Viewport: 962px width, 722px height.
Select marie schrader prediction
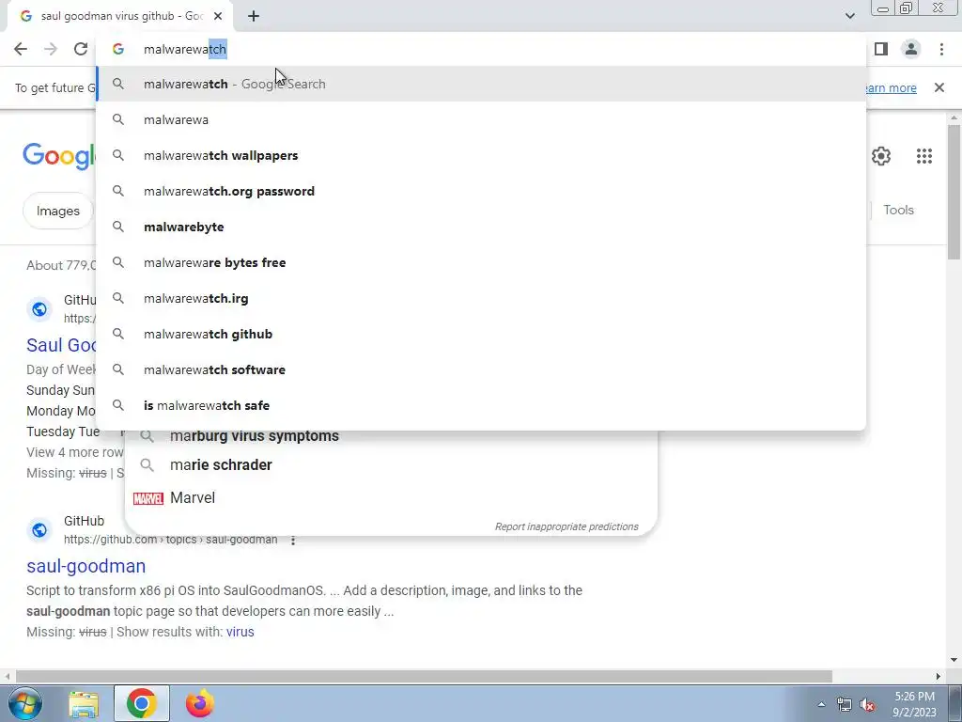[391, 464]
